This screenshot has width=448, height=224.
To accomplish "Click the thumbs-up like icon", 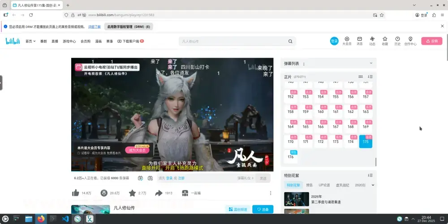I will [76, 193].
